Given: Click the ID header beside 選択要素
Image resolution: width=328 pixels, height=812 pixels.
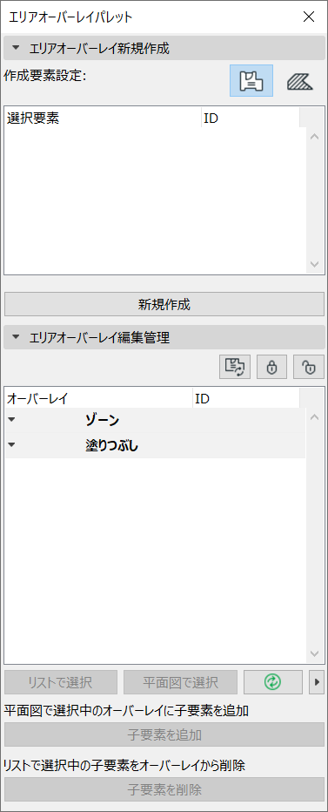Looking at the screenshot, I should click(251, 118).
